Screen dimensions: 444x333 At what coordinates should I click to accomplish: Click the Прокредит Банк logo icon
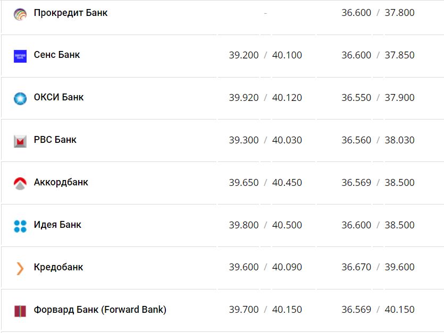coord(20,14)
